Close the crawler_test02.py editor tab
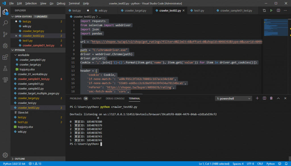Viewport: 291px width, 166px height. (x=184, y=10)
